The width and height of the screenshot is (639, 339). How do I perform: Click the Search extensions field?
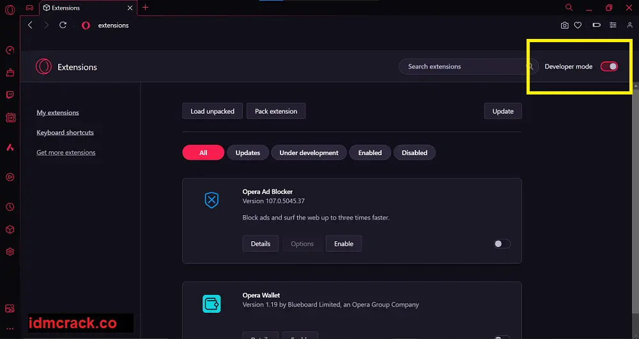(468, 66)
